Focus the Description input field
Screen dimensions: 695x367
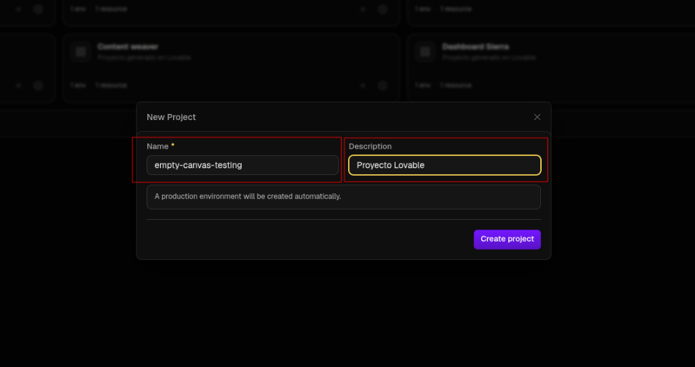445,165
